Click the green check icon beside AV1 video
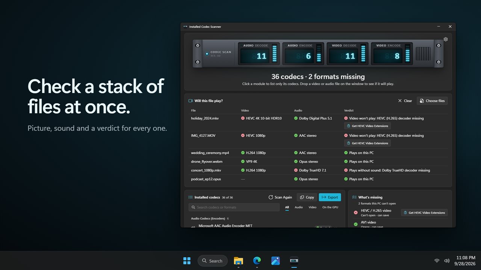The width and height of the screenshot is (481, 270). (355, 224)
